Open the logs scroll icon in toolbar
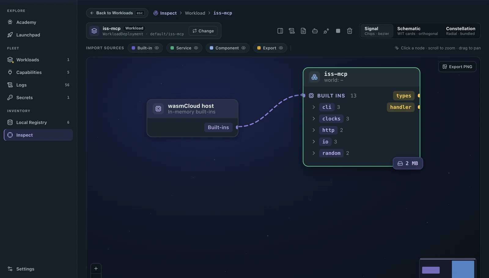 (292, 31)
